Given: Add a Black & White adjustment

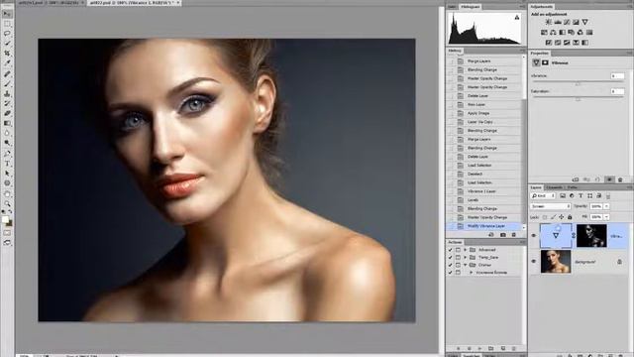Looking at the screenshot, I should 562,33.
